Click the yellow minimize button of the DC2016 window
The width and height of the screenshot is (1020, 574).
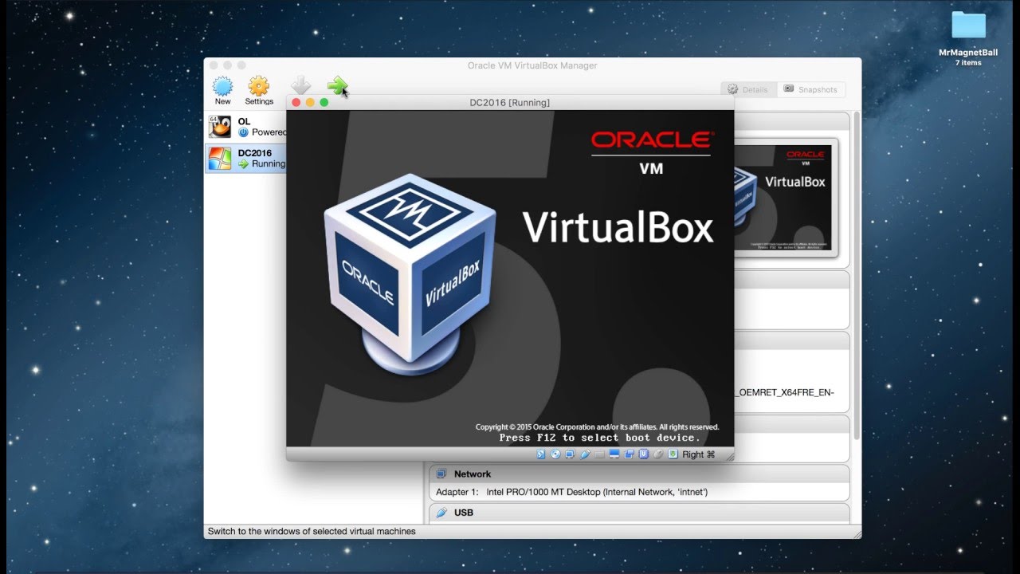(310, 103)
